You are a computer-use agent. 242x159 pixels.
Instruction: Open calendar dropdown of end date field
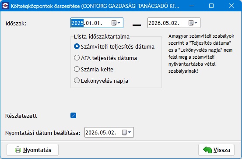click(193, 23)
